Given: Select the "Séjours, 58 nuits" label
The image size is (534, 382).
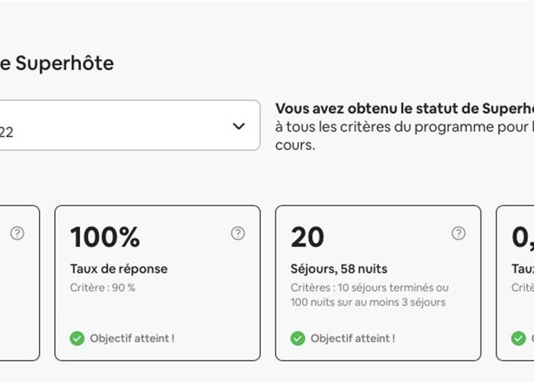Looking at the screenshot, I should pos(339,269).
